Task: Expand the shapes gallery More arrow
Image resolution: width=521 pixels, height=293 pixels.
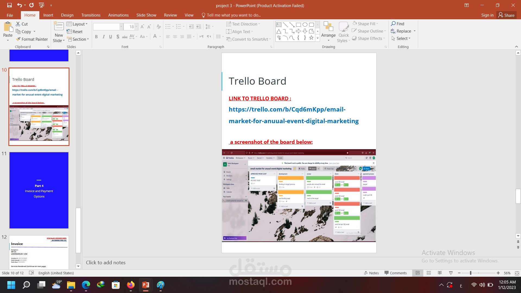Action: [x=317, y=38]
